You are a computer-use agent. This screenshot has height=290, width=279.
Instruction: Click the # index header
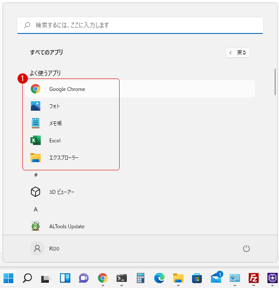coord(36,175)
